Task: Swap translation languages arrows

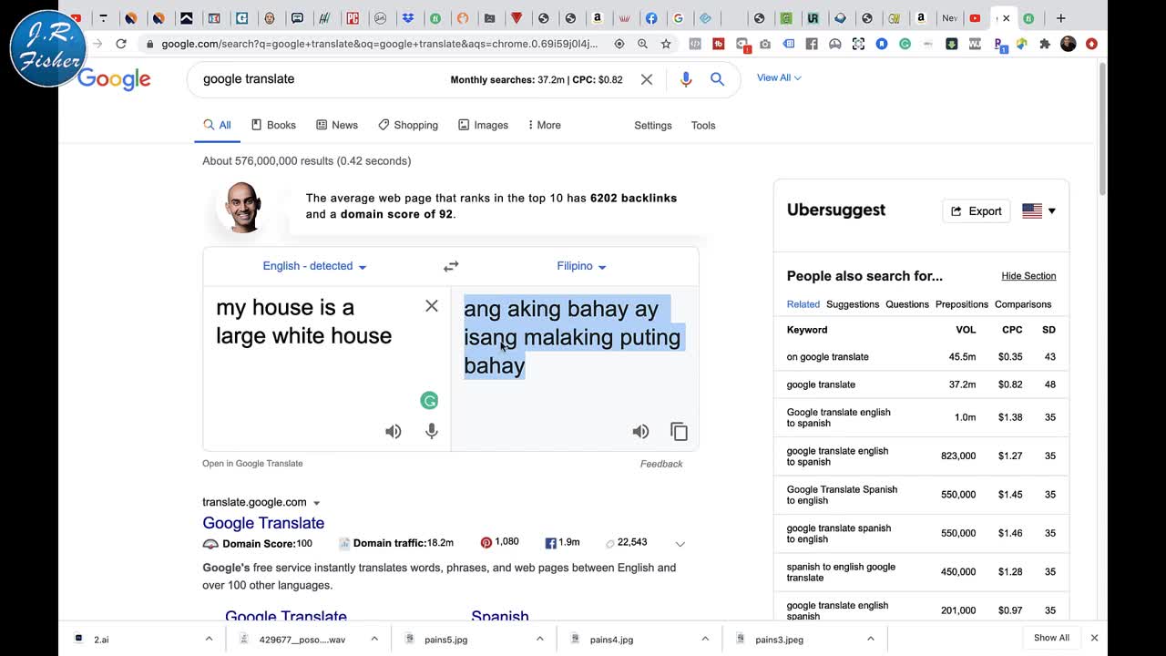Action: pyautogui.click(x=451, y=266)
